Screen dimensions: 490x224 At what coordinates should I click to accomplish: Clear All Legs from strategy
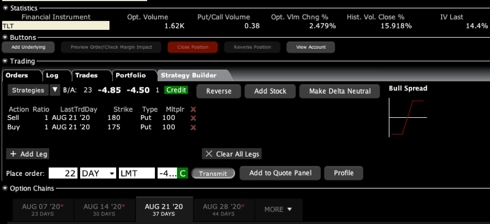coord(231,154)
